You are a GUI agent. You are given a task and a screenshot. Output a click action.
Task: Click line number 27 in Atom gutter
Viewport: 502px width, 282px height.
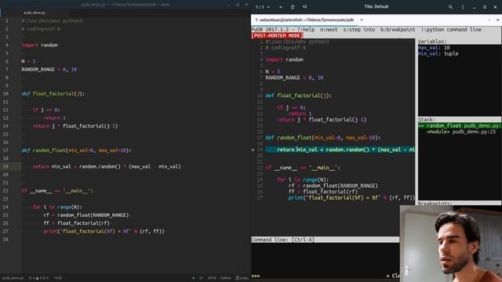point(5,231)
